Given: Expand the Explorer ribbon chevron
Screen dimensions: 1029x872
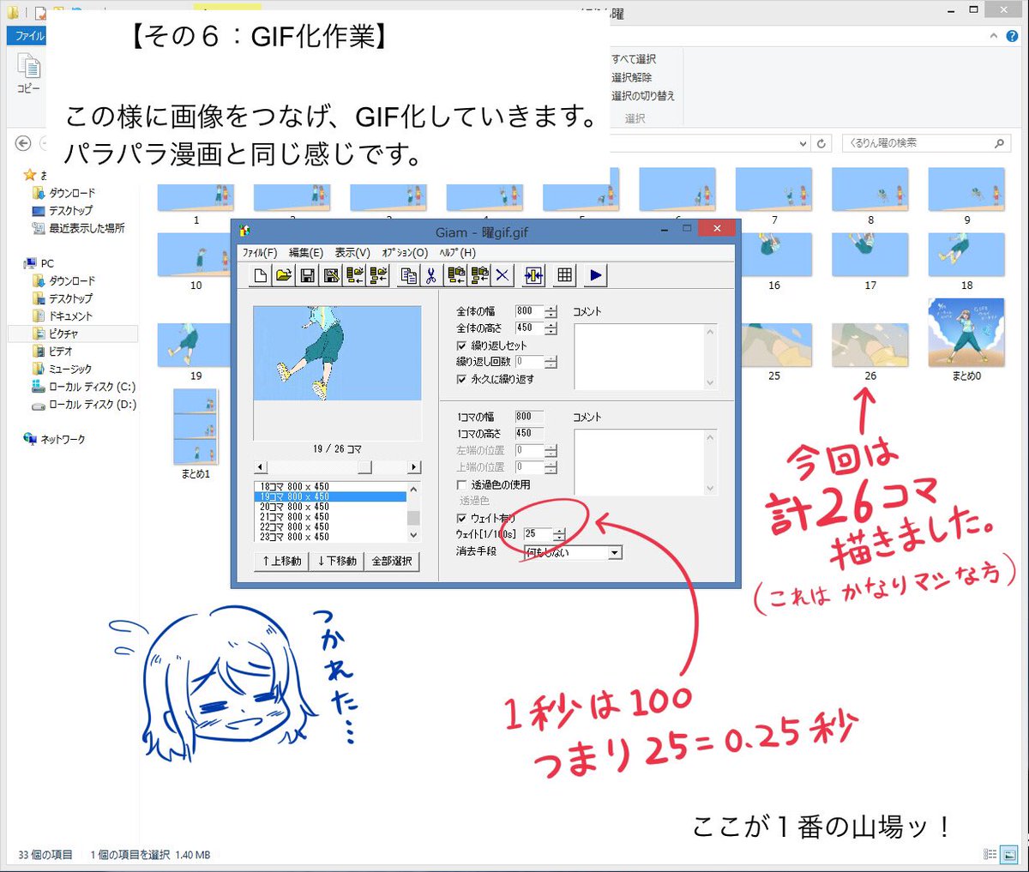Looking at the screenshot, I should (994, 36).
